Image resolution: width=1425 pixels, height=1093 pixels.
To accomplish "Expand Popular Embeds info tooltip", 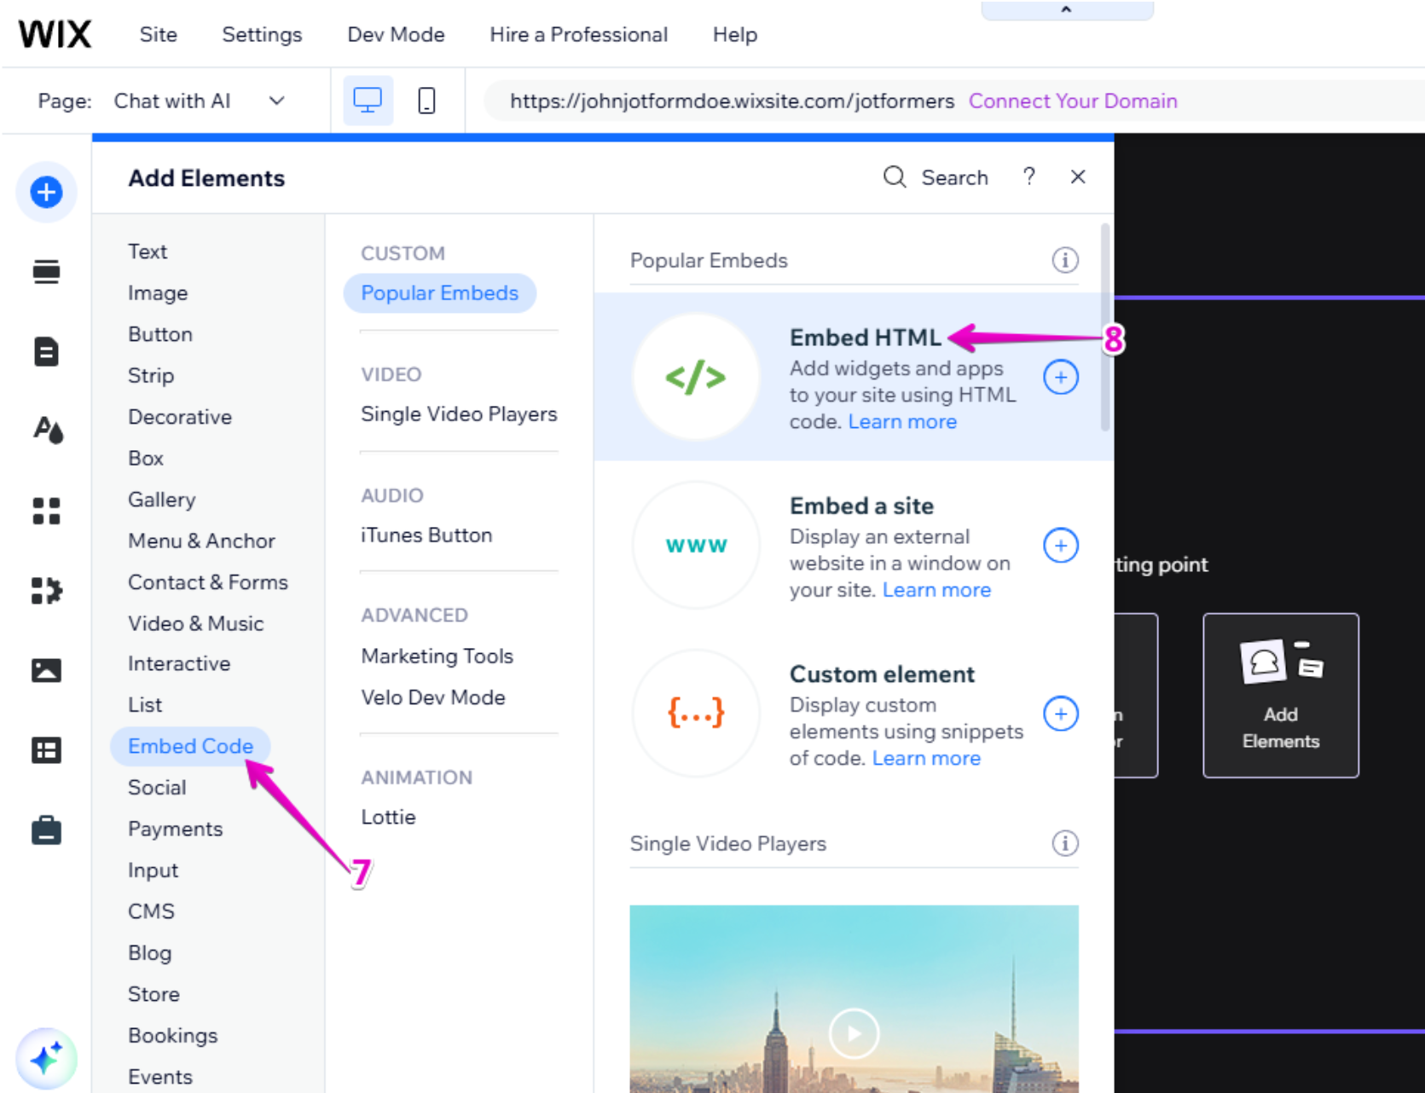I will click(x=1064, y=260).
